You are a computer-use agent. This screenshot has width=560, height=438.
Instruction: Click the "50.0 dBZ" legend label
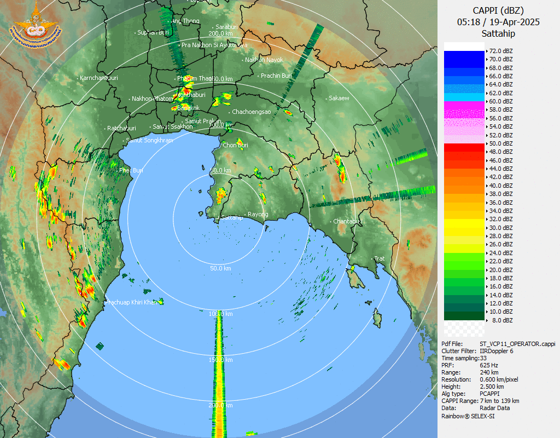point(501,143)
